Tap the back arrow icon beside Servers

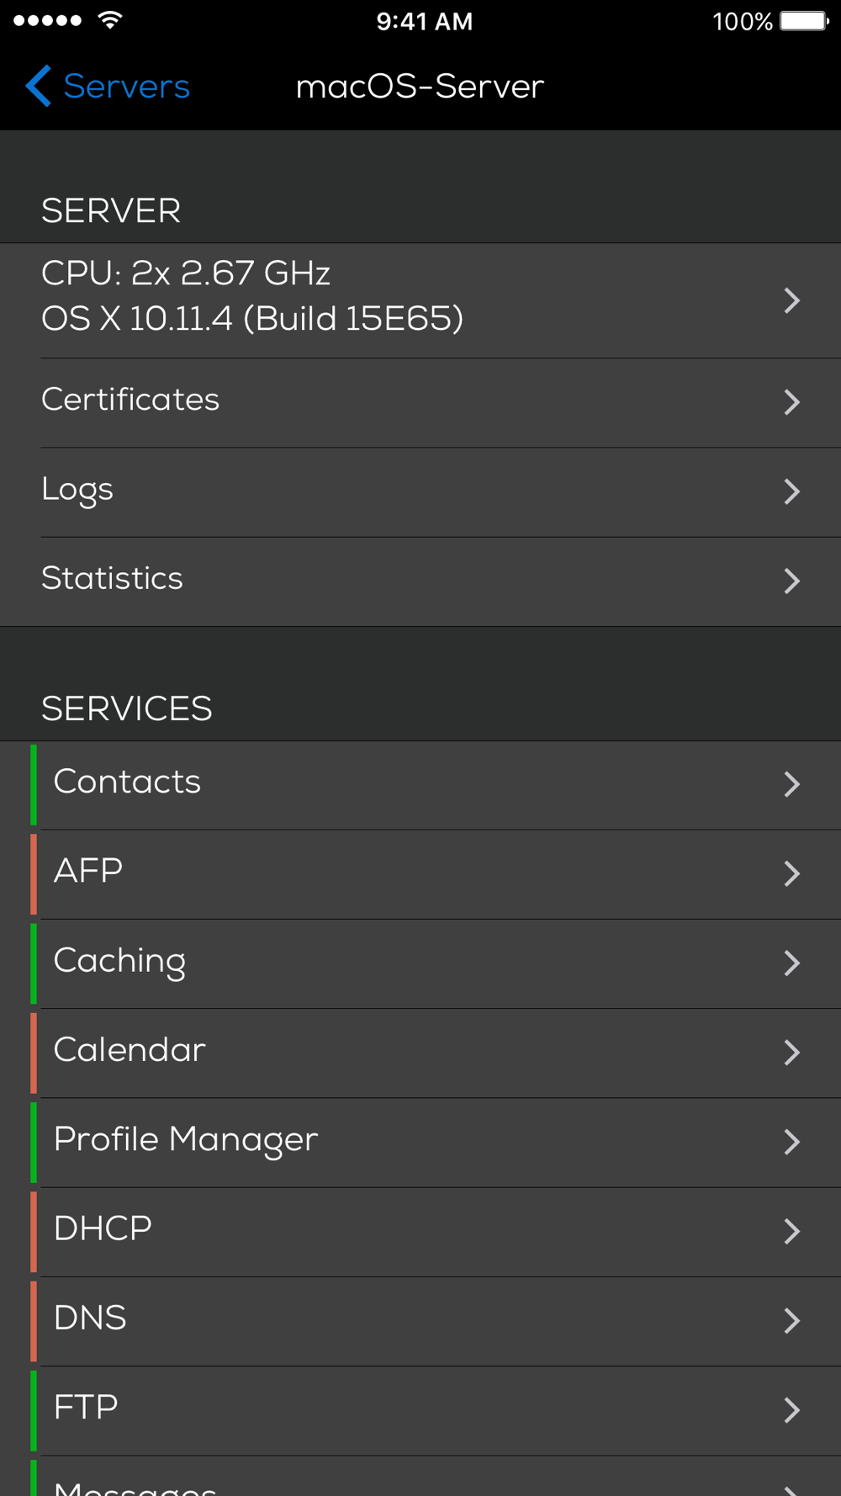point(38,86)
